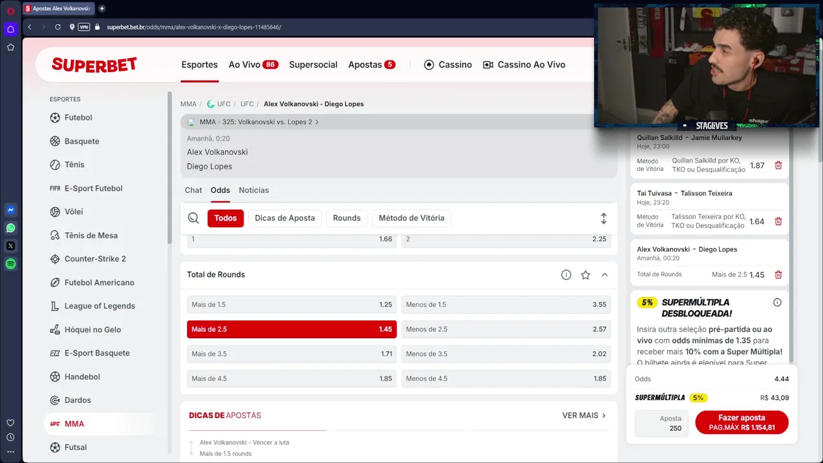Collapse the Total de Rounds section

(604, 275)
